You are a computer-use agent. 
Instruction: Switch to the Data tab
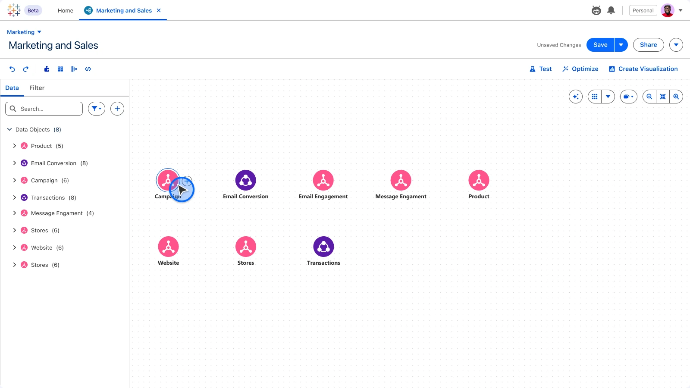pos(12,88)
